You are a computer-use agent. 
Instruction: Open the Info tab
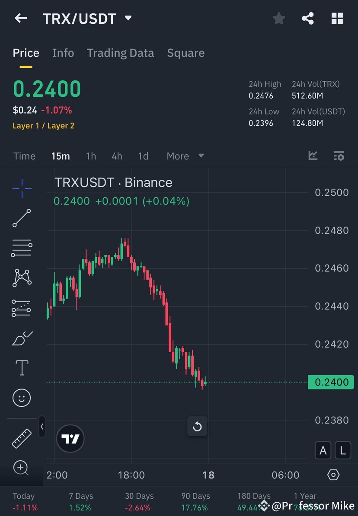pyautogui.click(x=63, y=53)
